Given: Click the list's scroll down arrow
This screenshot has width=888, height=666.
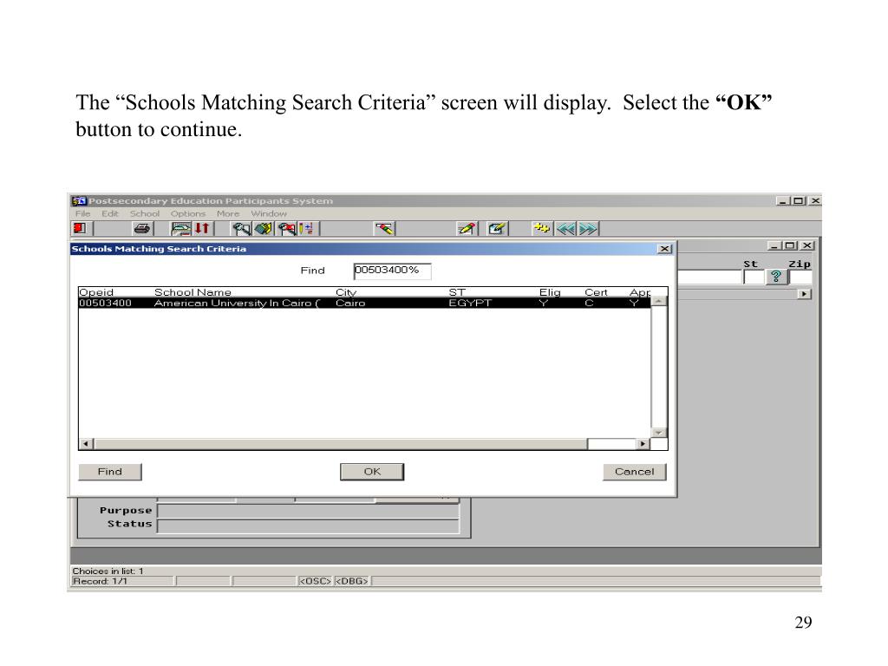Looking at the screenshot, I should [x=659, y=433].
